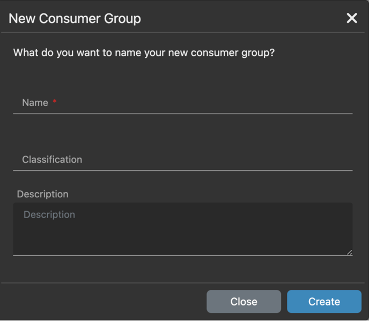The image size is (369, 321).
Task: Dismiss the dialog with the X icon
Action: click(x=352, y=18)
